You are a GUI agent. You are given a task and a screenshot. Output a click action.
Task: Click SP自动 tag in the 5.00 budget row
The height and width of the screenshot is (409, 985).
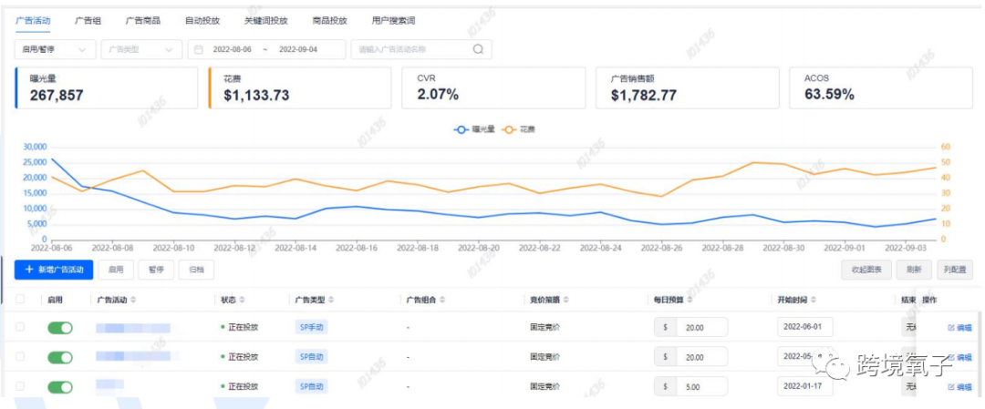pyautogui.click(x=312, y=387)
